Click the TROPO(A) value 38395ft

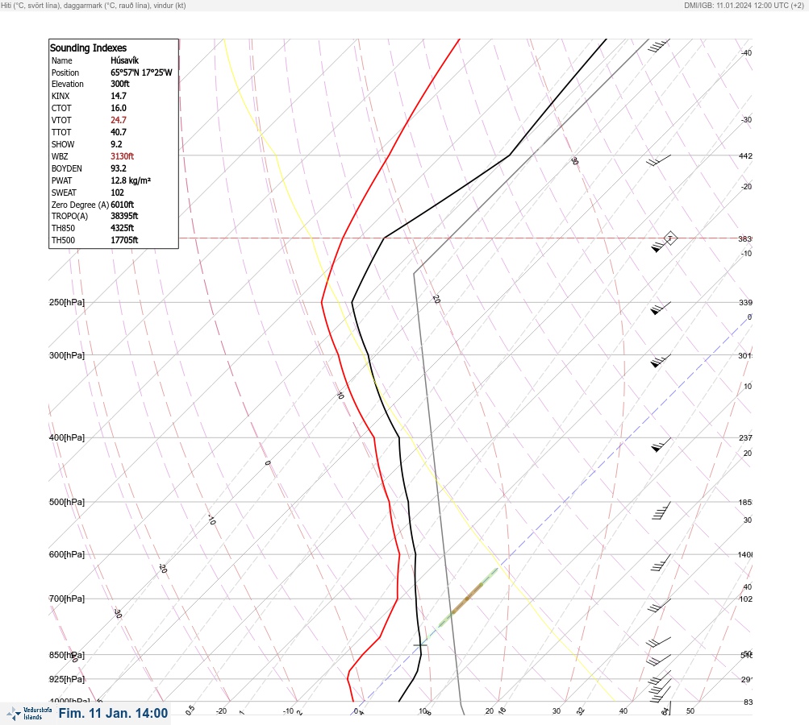click(x=124, y=216)
